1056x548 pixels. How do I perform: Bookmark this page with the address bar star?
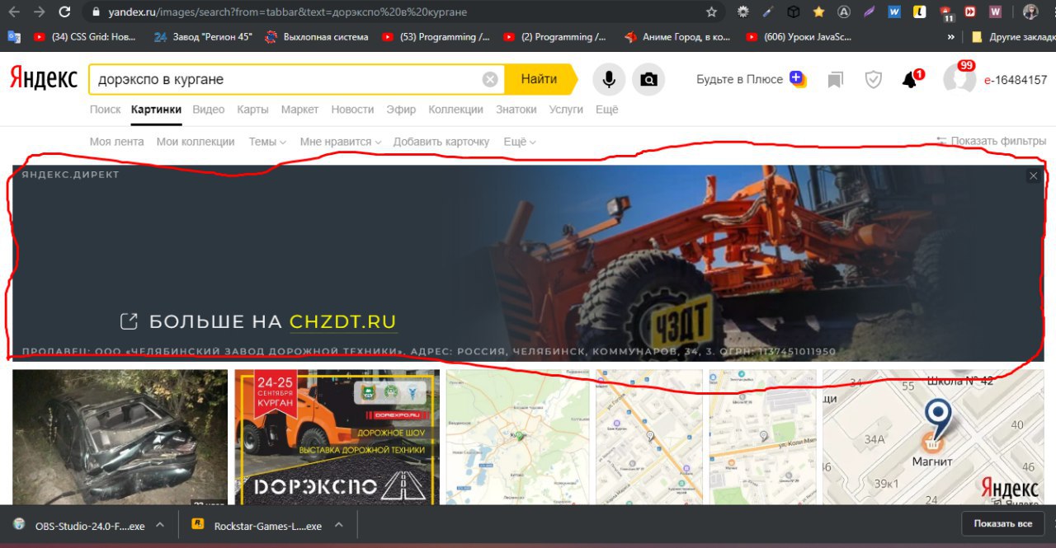click(x=711, y=12)
